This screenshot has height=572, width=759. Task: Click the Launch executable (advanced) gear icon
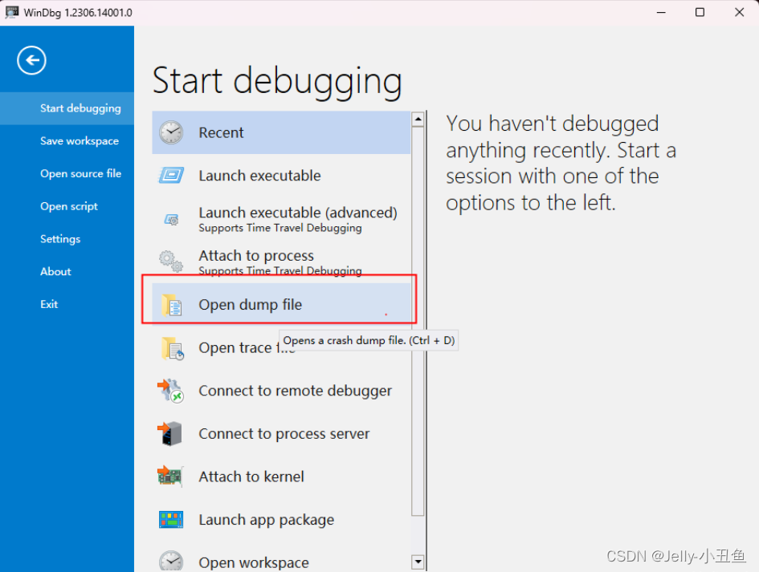[x=171, y=220]
